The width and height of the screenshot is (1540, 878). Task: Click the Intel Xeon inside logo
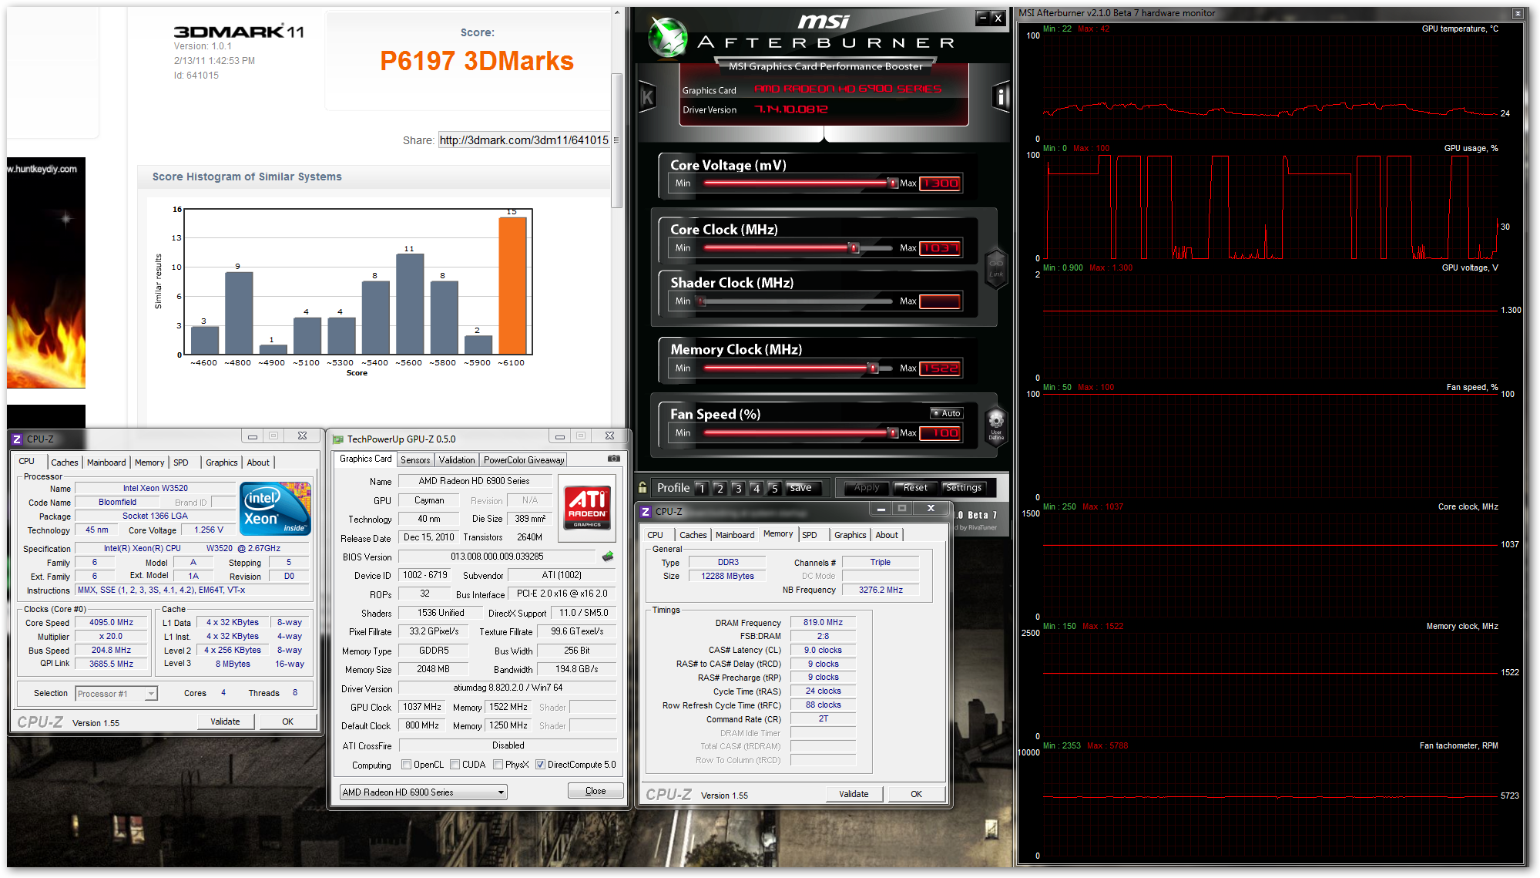[275, 508]
